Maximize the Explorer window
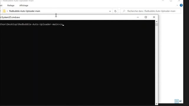This screenshot has height=106, width=189. pos(171,1)
